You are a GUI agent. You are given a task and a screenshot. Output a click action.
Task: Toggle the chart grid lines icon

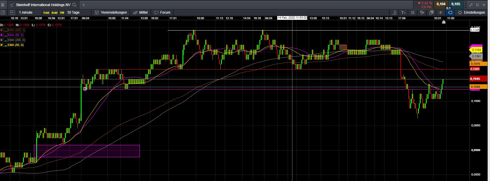[x=413, y=12]
